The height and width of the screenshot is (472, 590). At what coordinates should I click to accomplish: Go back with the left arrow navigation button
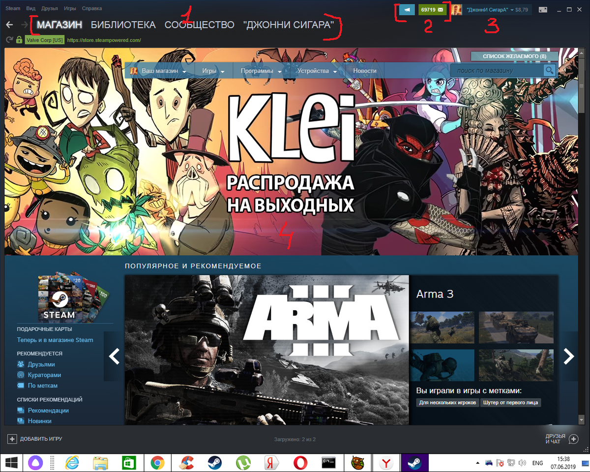click(9, 25)
